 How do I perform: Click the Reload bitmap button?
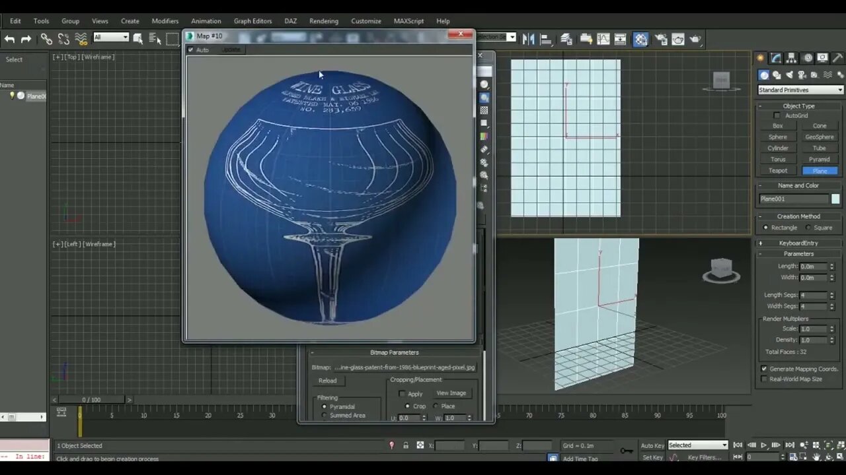(328, 381)
